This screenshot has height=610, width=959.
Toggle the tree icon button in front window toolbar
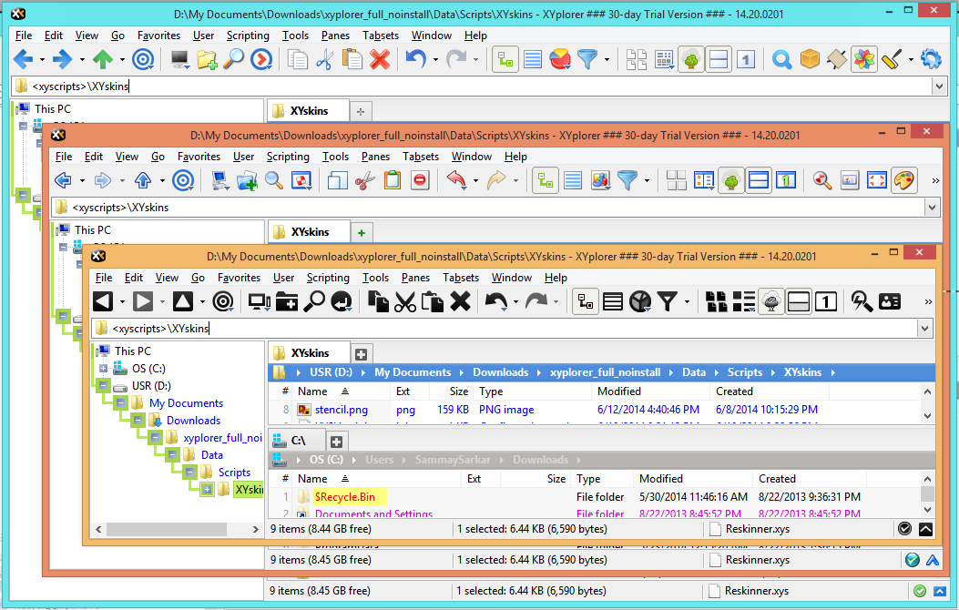pyautogui.click(x=771, y=301)
